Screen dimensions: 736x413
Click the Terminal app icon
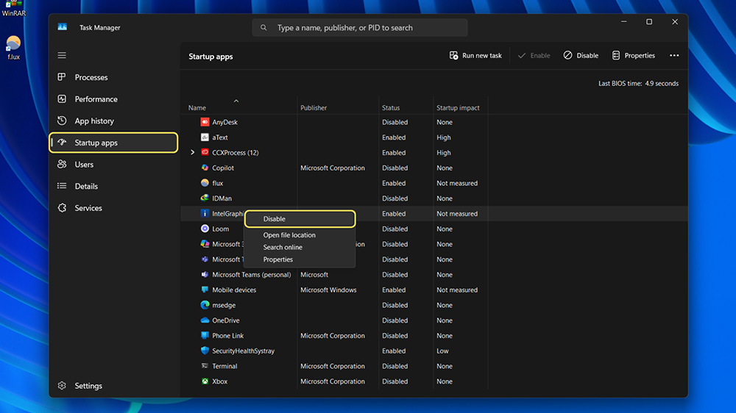coord(205,366)
